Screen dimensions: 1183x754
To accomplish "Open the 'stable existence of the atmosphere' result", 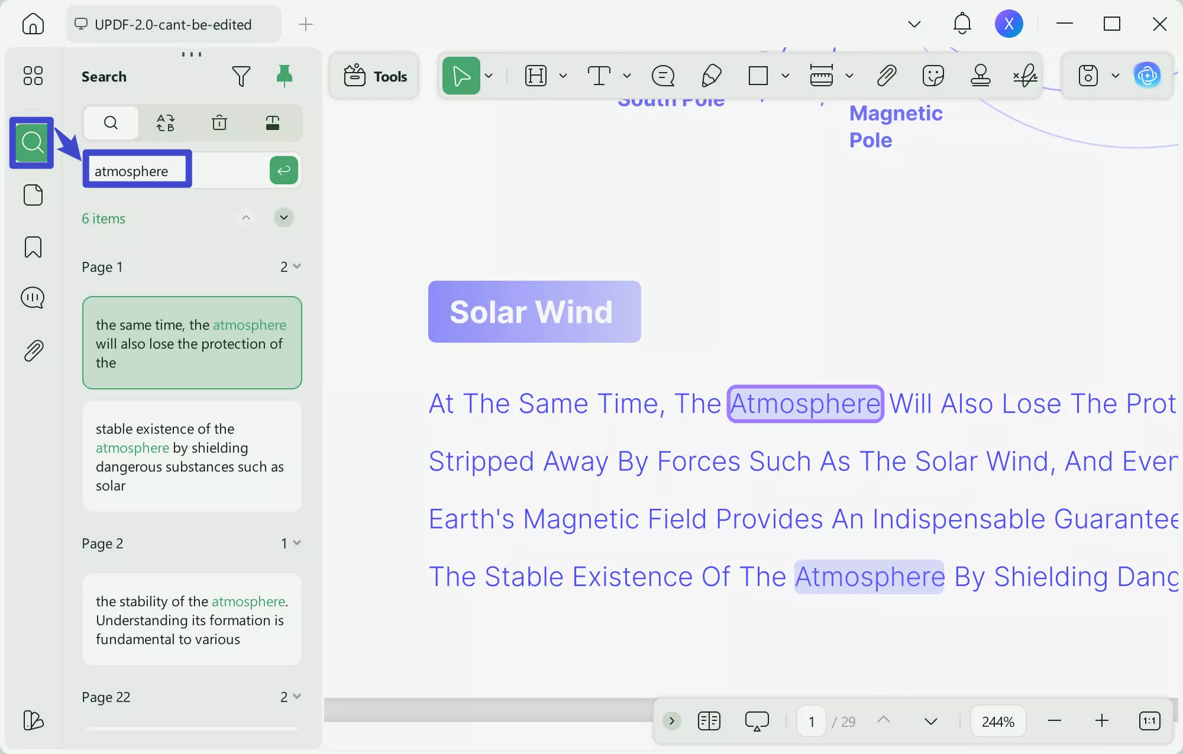I will click(192, 456).
